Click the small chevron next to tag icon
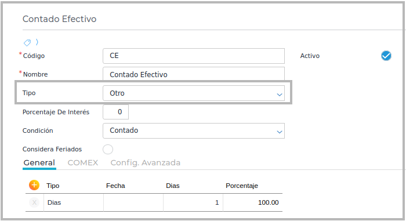The width and height of the screenshot is (406, 221). tap(37, 42)
